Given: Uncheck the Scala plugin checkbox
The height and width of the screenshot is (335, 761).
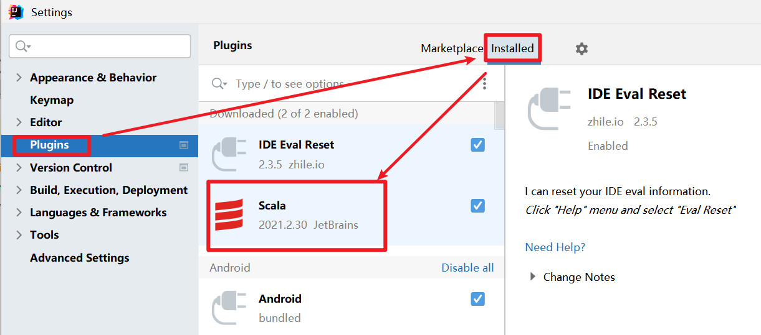Looking at the screenshot, I should tap(477, 206).
